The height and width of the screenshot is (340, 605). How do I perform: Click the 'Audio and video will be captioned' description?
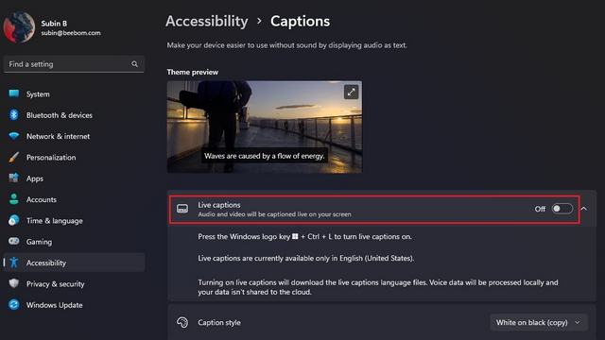(274, 214)
